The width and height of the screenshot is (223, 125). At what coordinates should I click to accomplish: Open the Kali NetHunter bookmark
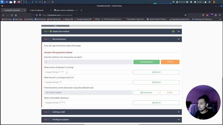pos(54,19)
